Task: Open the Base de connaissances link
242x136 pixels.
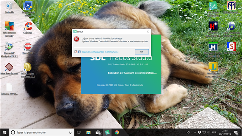Action: click(93, 52)
